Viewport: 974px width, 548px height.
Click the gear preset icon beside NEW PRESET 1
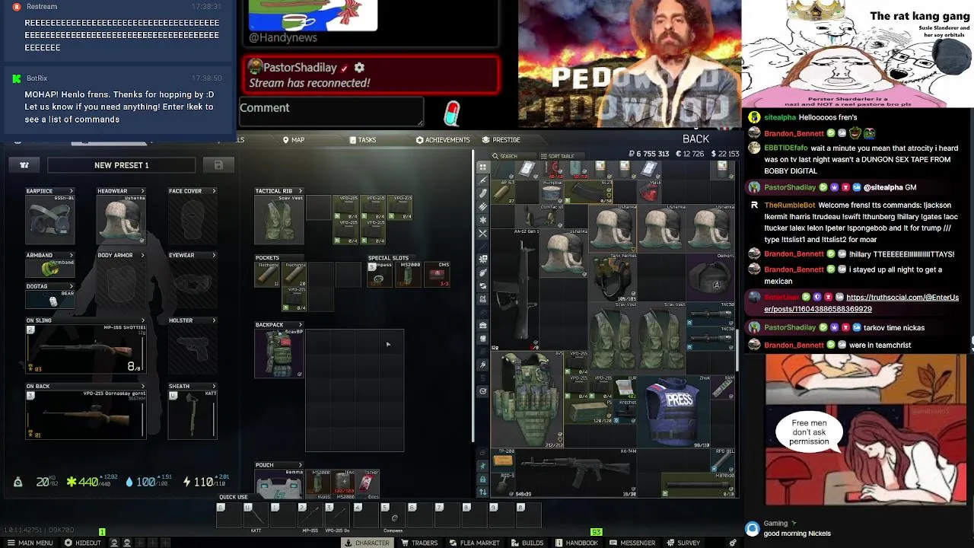(x=24, y=165)
